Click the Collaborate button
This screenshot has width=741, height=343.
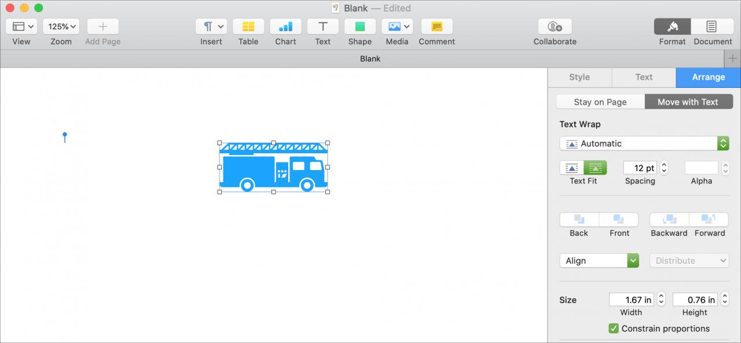555,27
